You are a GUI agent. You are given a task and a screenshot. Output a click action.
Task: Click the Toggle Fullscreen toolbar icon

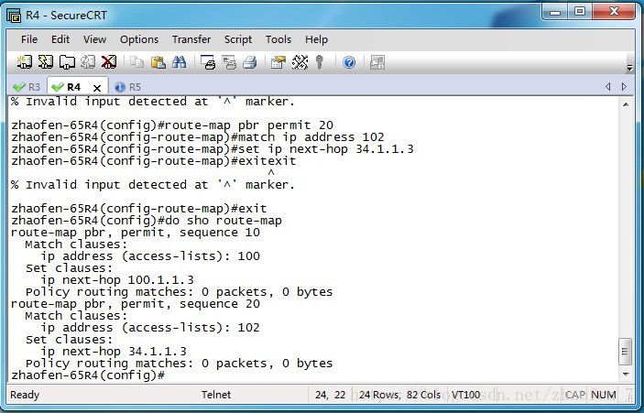point(377,62)
